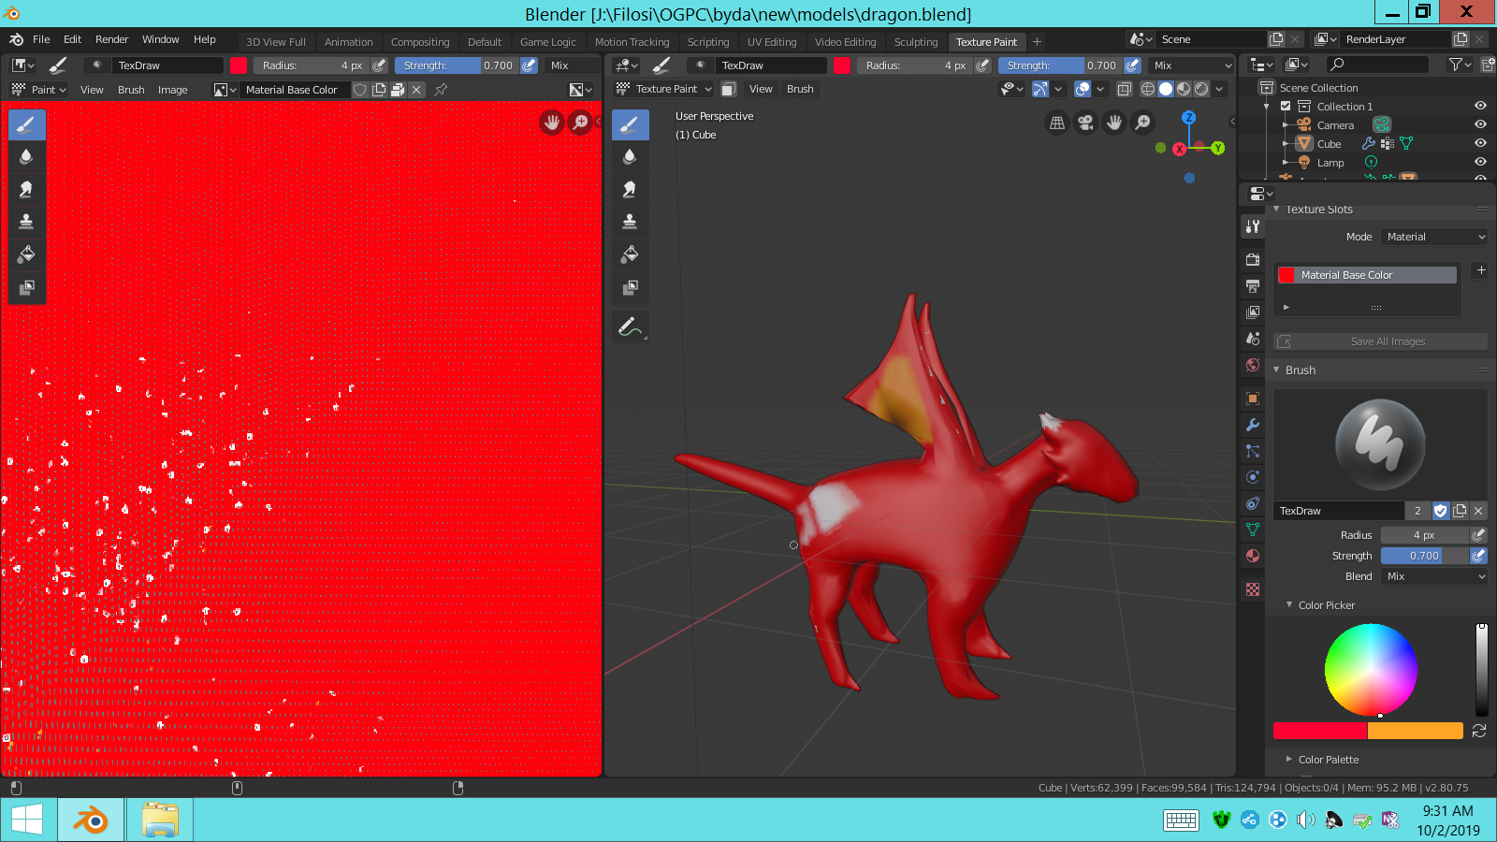
Task: Choose the Clone tool in 3D viewport
Action: (630, 222)
